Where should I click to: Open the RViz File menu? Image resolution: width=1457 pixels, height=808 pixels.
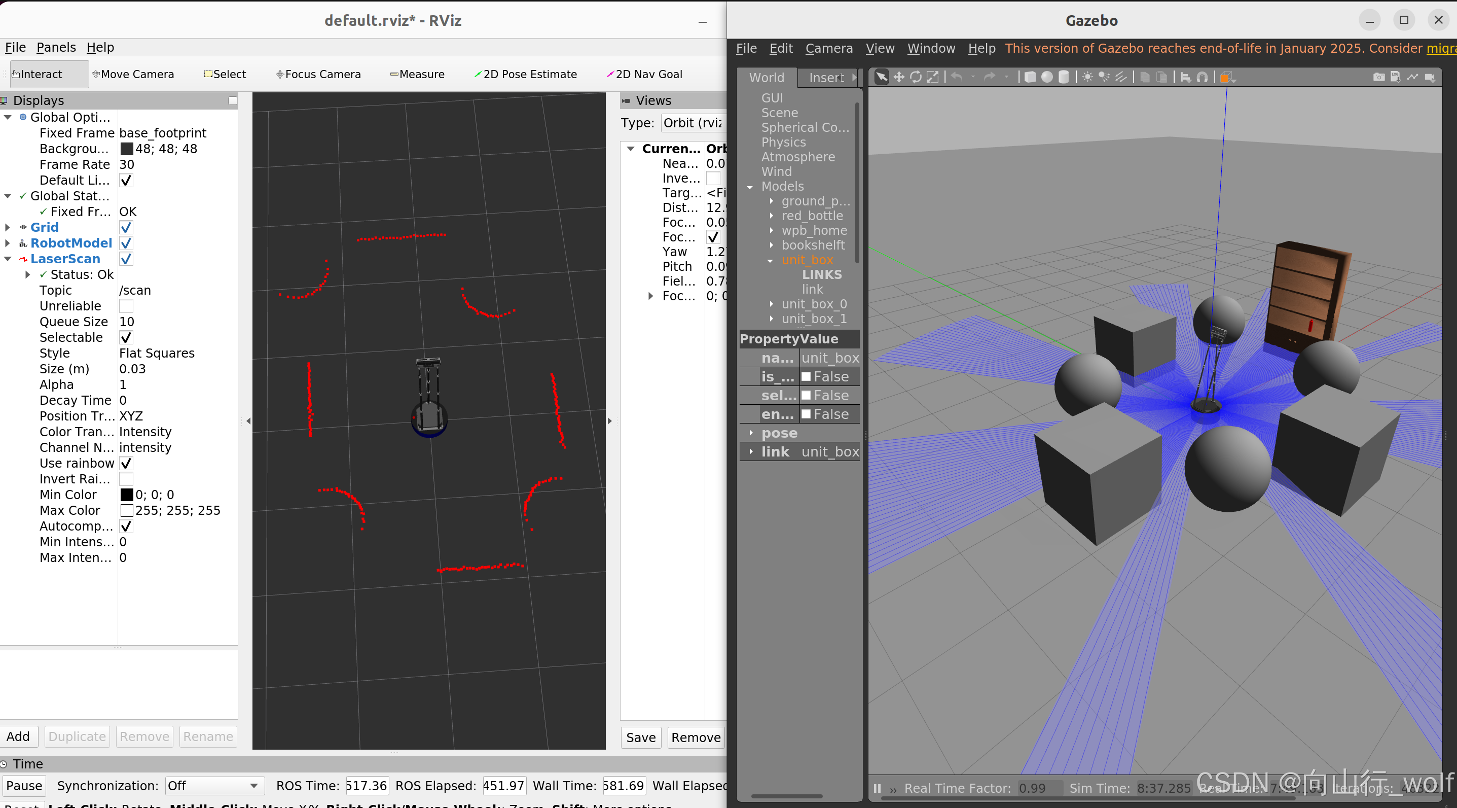(15, 48)
